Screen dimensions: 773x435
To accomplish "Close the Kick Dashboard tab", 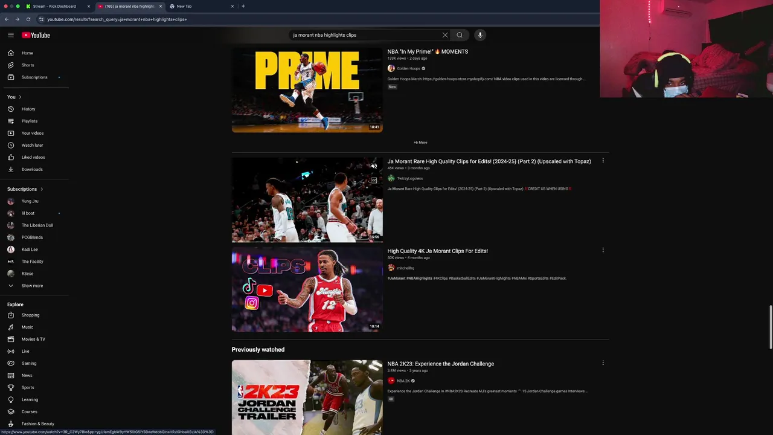I will point(89,6).
